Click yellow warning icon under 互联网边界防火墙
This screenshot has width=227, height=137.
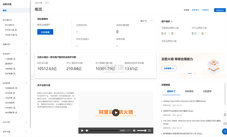175,33
